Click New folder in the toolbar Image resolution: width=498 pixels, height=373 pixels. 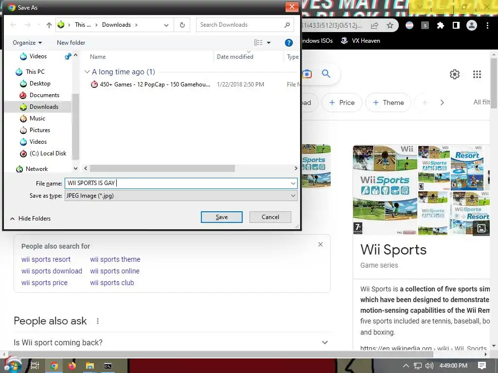click(71, 43)
